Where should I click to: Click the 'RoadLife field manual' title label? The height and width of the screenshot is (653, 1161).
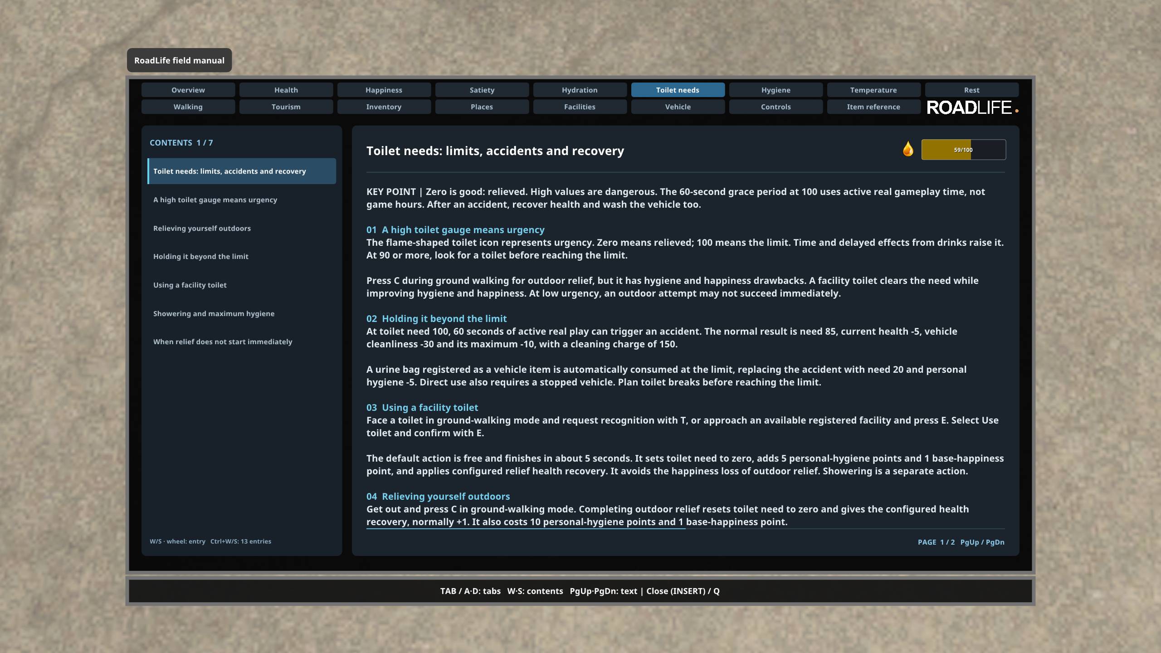coord(179,60)
